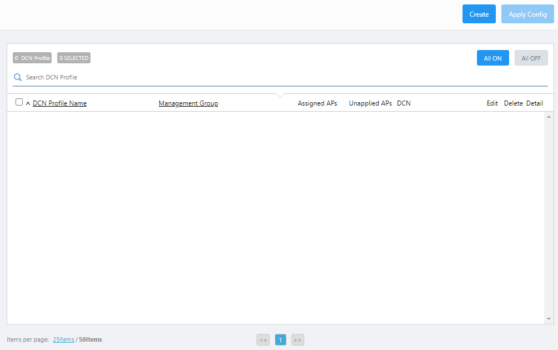Select page 1 in pagination
Screen dimensions: 558x350
coord(280,339)
